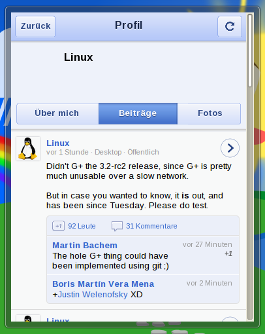Click the Justin Welenofsky mention link
Viewport: 265px width, 334px height.
(x=93, y=295)
